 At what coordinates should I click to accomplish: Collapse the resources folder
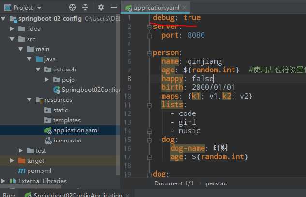pyautogui.click(x=29, y=100)
